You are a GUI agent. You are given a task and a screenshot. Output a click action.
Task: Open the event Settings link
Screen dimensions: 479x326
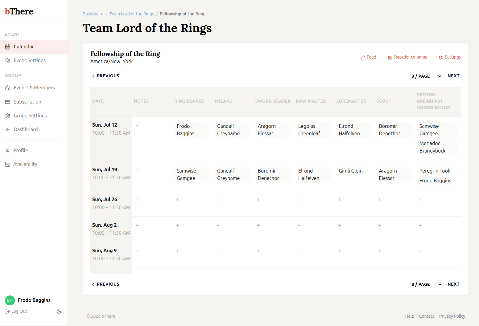[450, 57]
